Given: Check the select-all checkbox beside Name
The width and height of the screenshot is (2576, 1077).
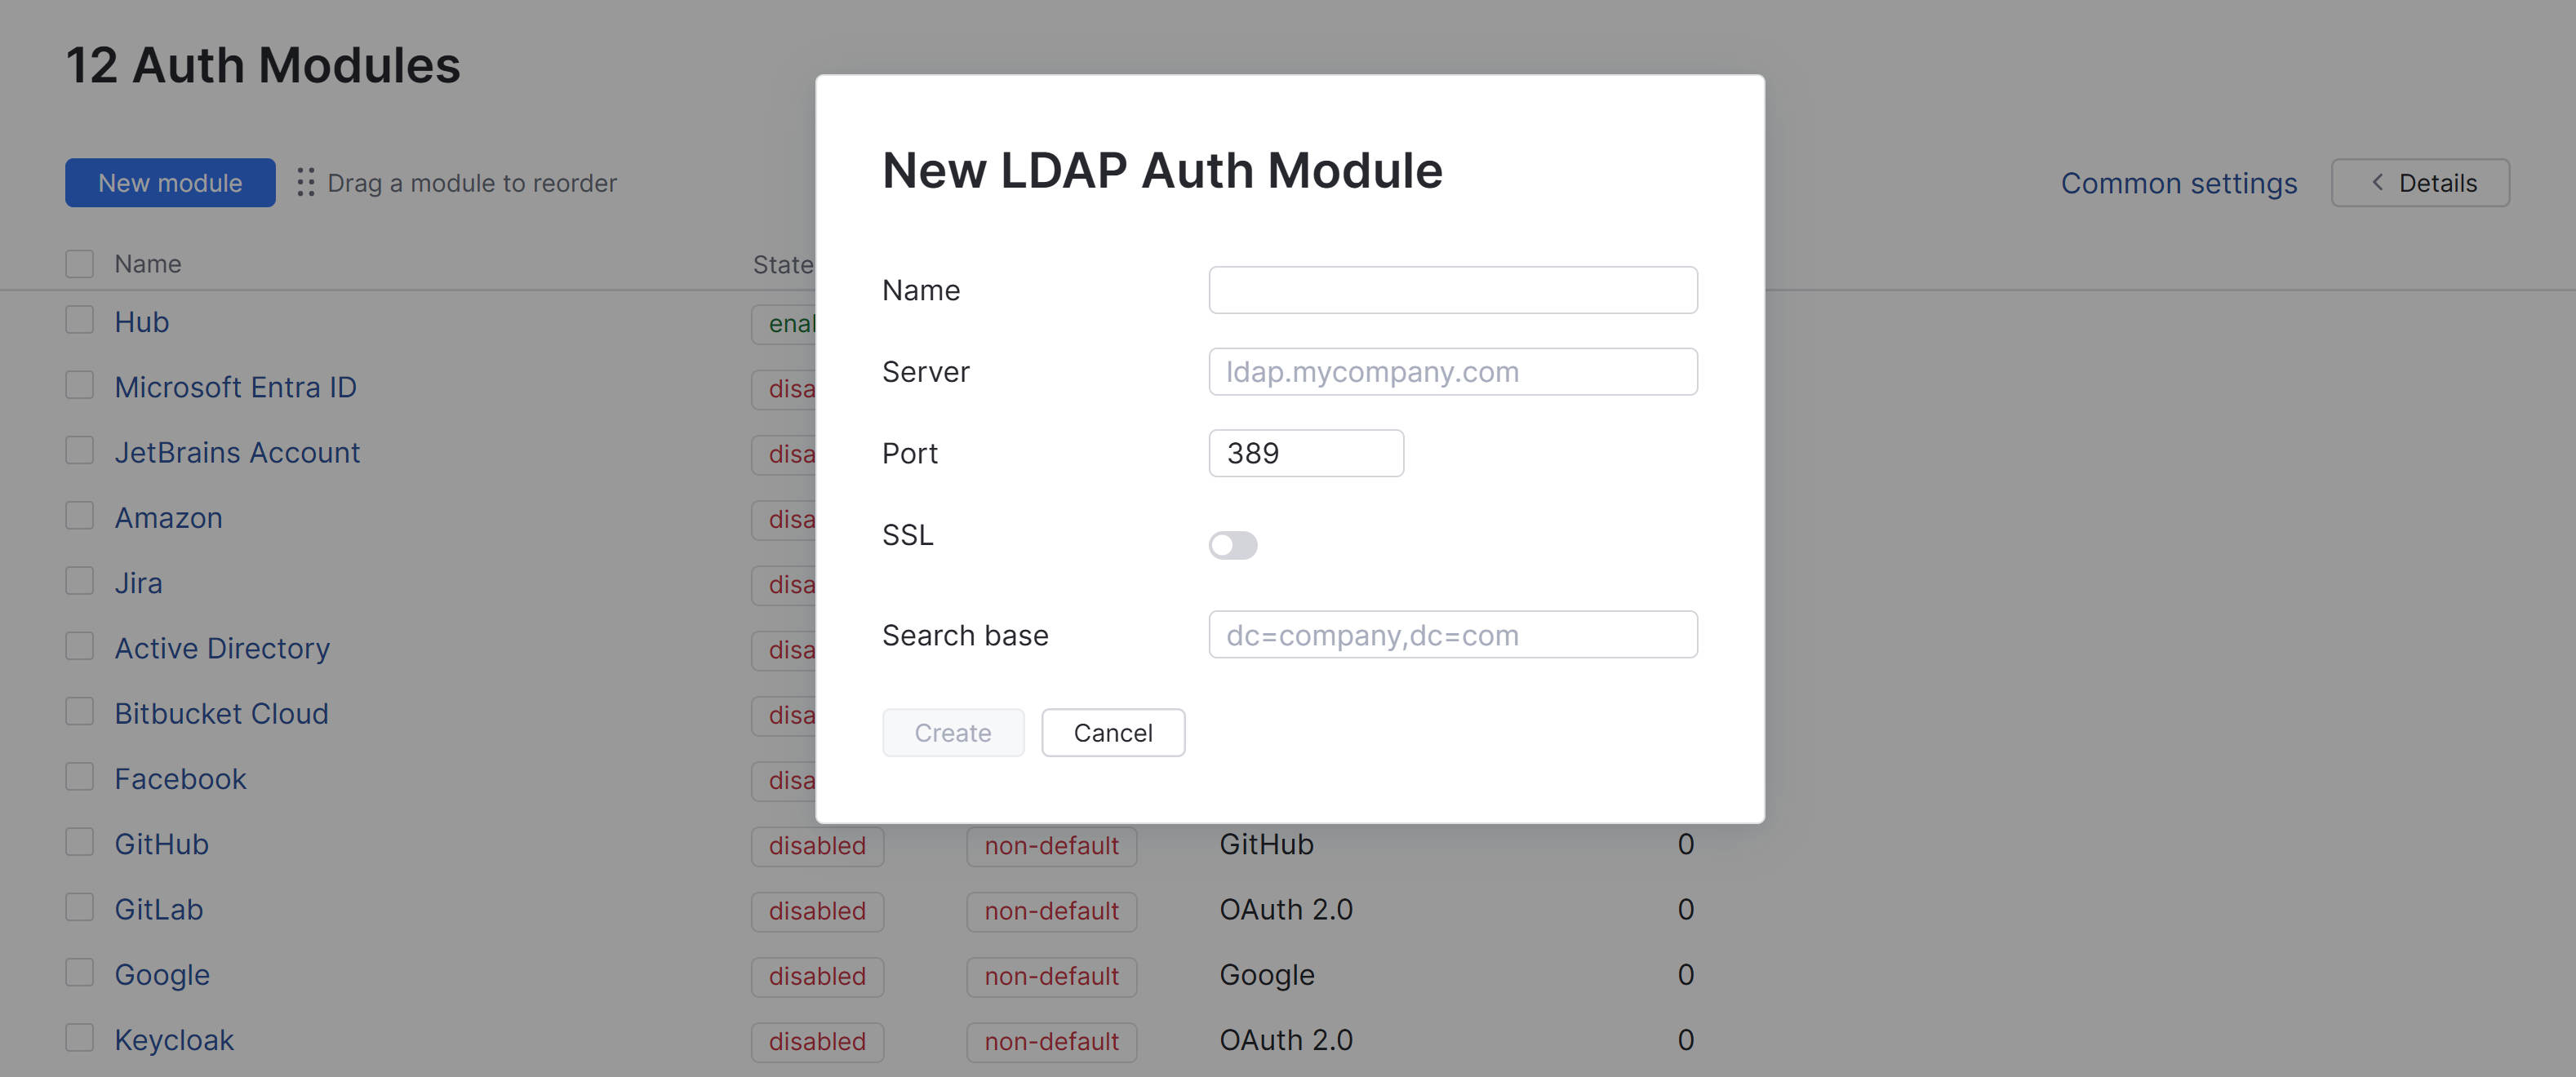Looking at the screenshot, I should tap(79, 264).
